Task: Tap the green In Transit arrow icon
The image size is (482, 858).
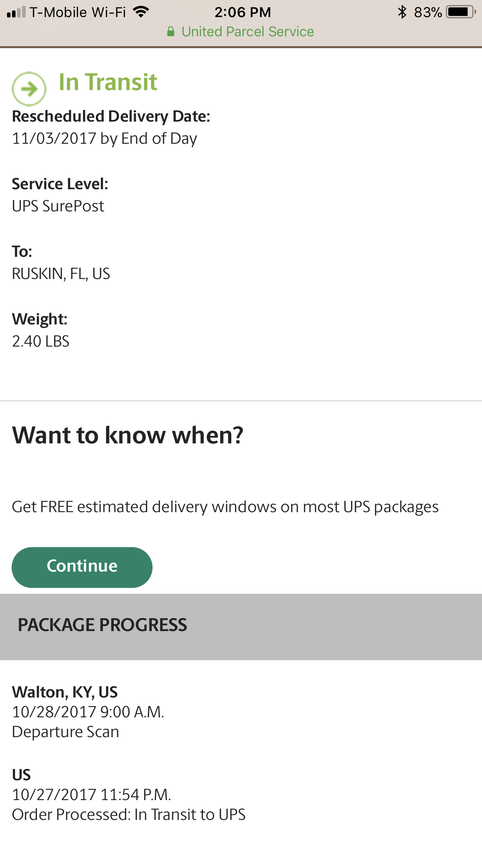Action: point(29,89)
